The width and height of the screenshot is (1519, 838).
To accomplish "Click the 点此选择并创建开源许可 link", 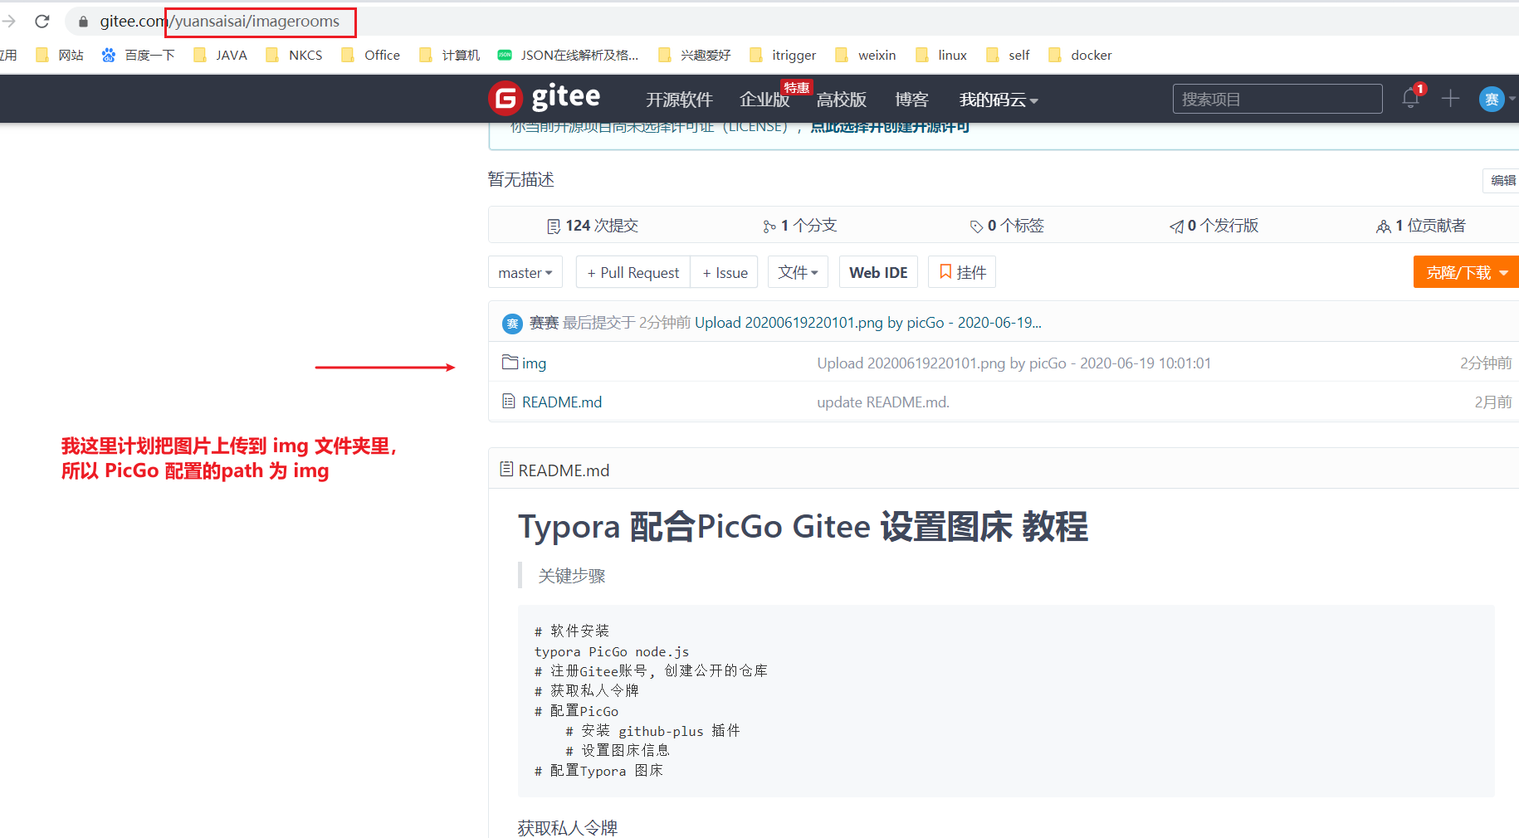I will coord(890,127).
